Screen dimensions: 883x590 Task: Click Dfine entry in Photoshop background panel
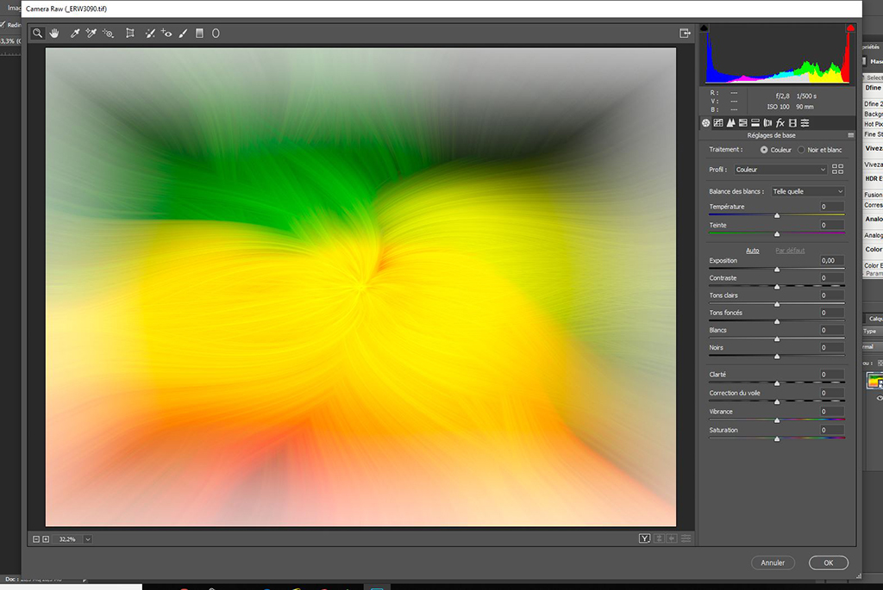(874, 88)
